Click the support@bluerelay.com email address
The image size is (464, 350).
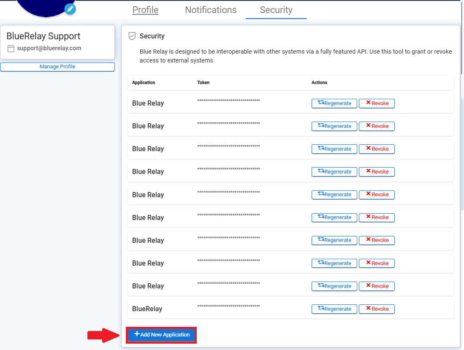(x=49, y=48)
